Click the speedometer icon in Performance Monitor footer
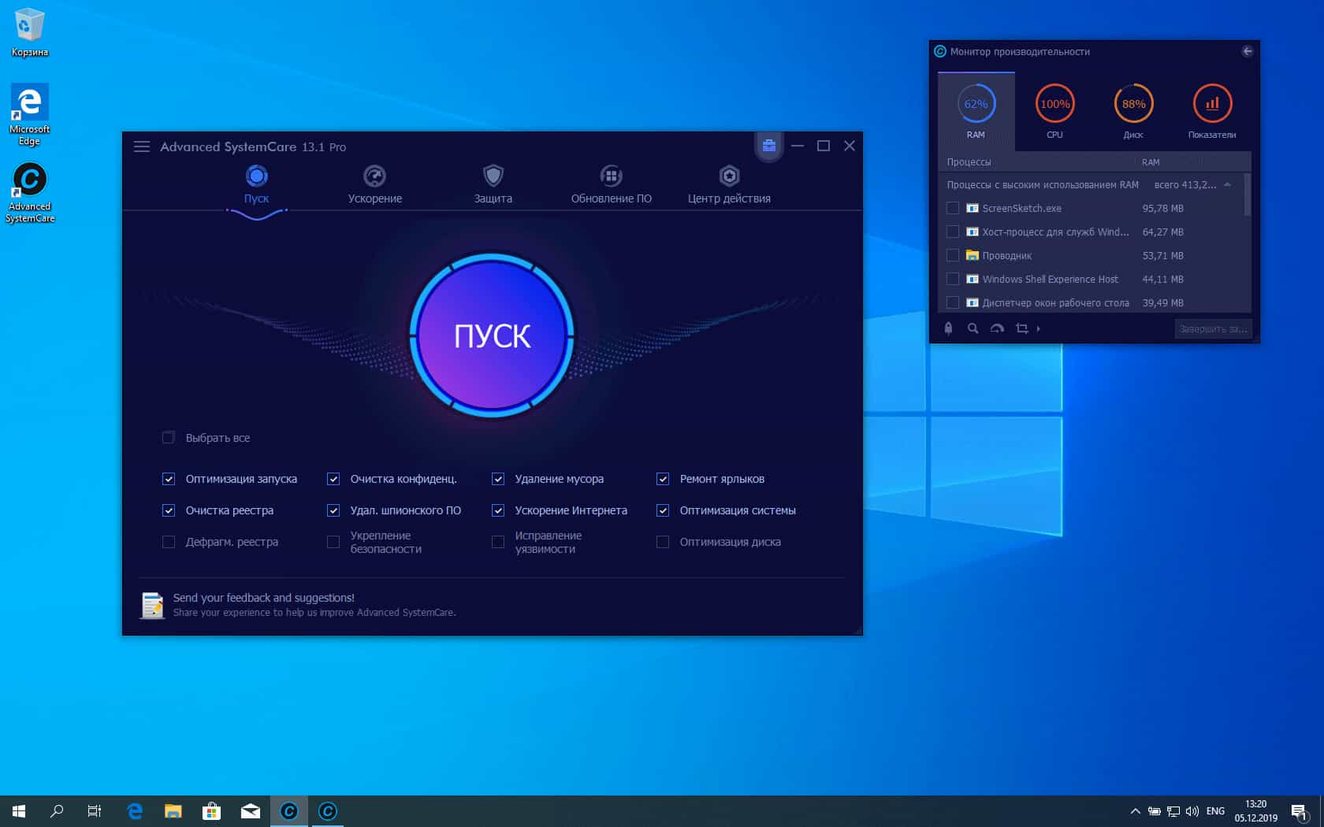The image size is (1324, 827). click(x=997, y=328)
